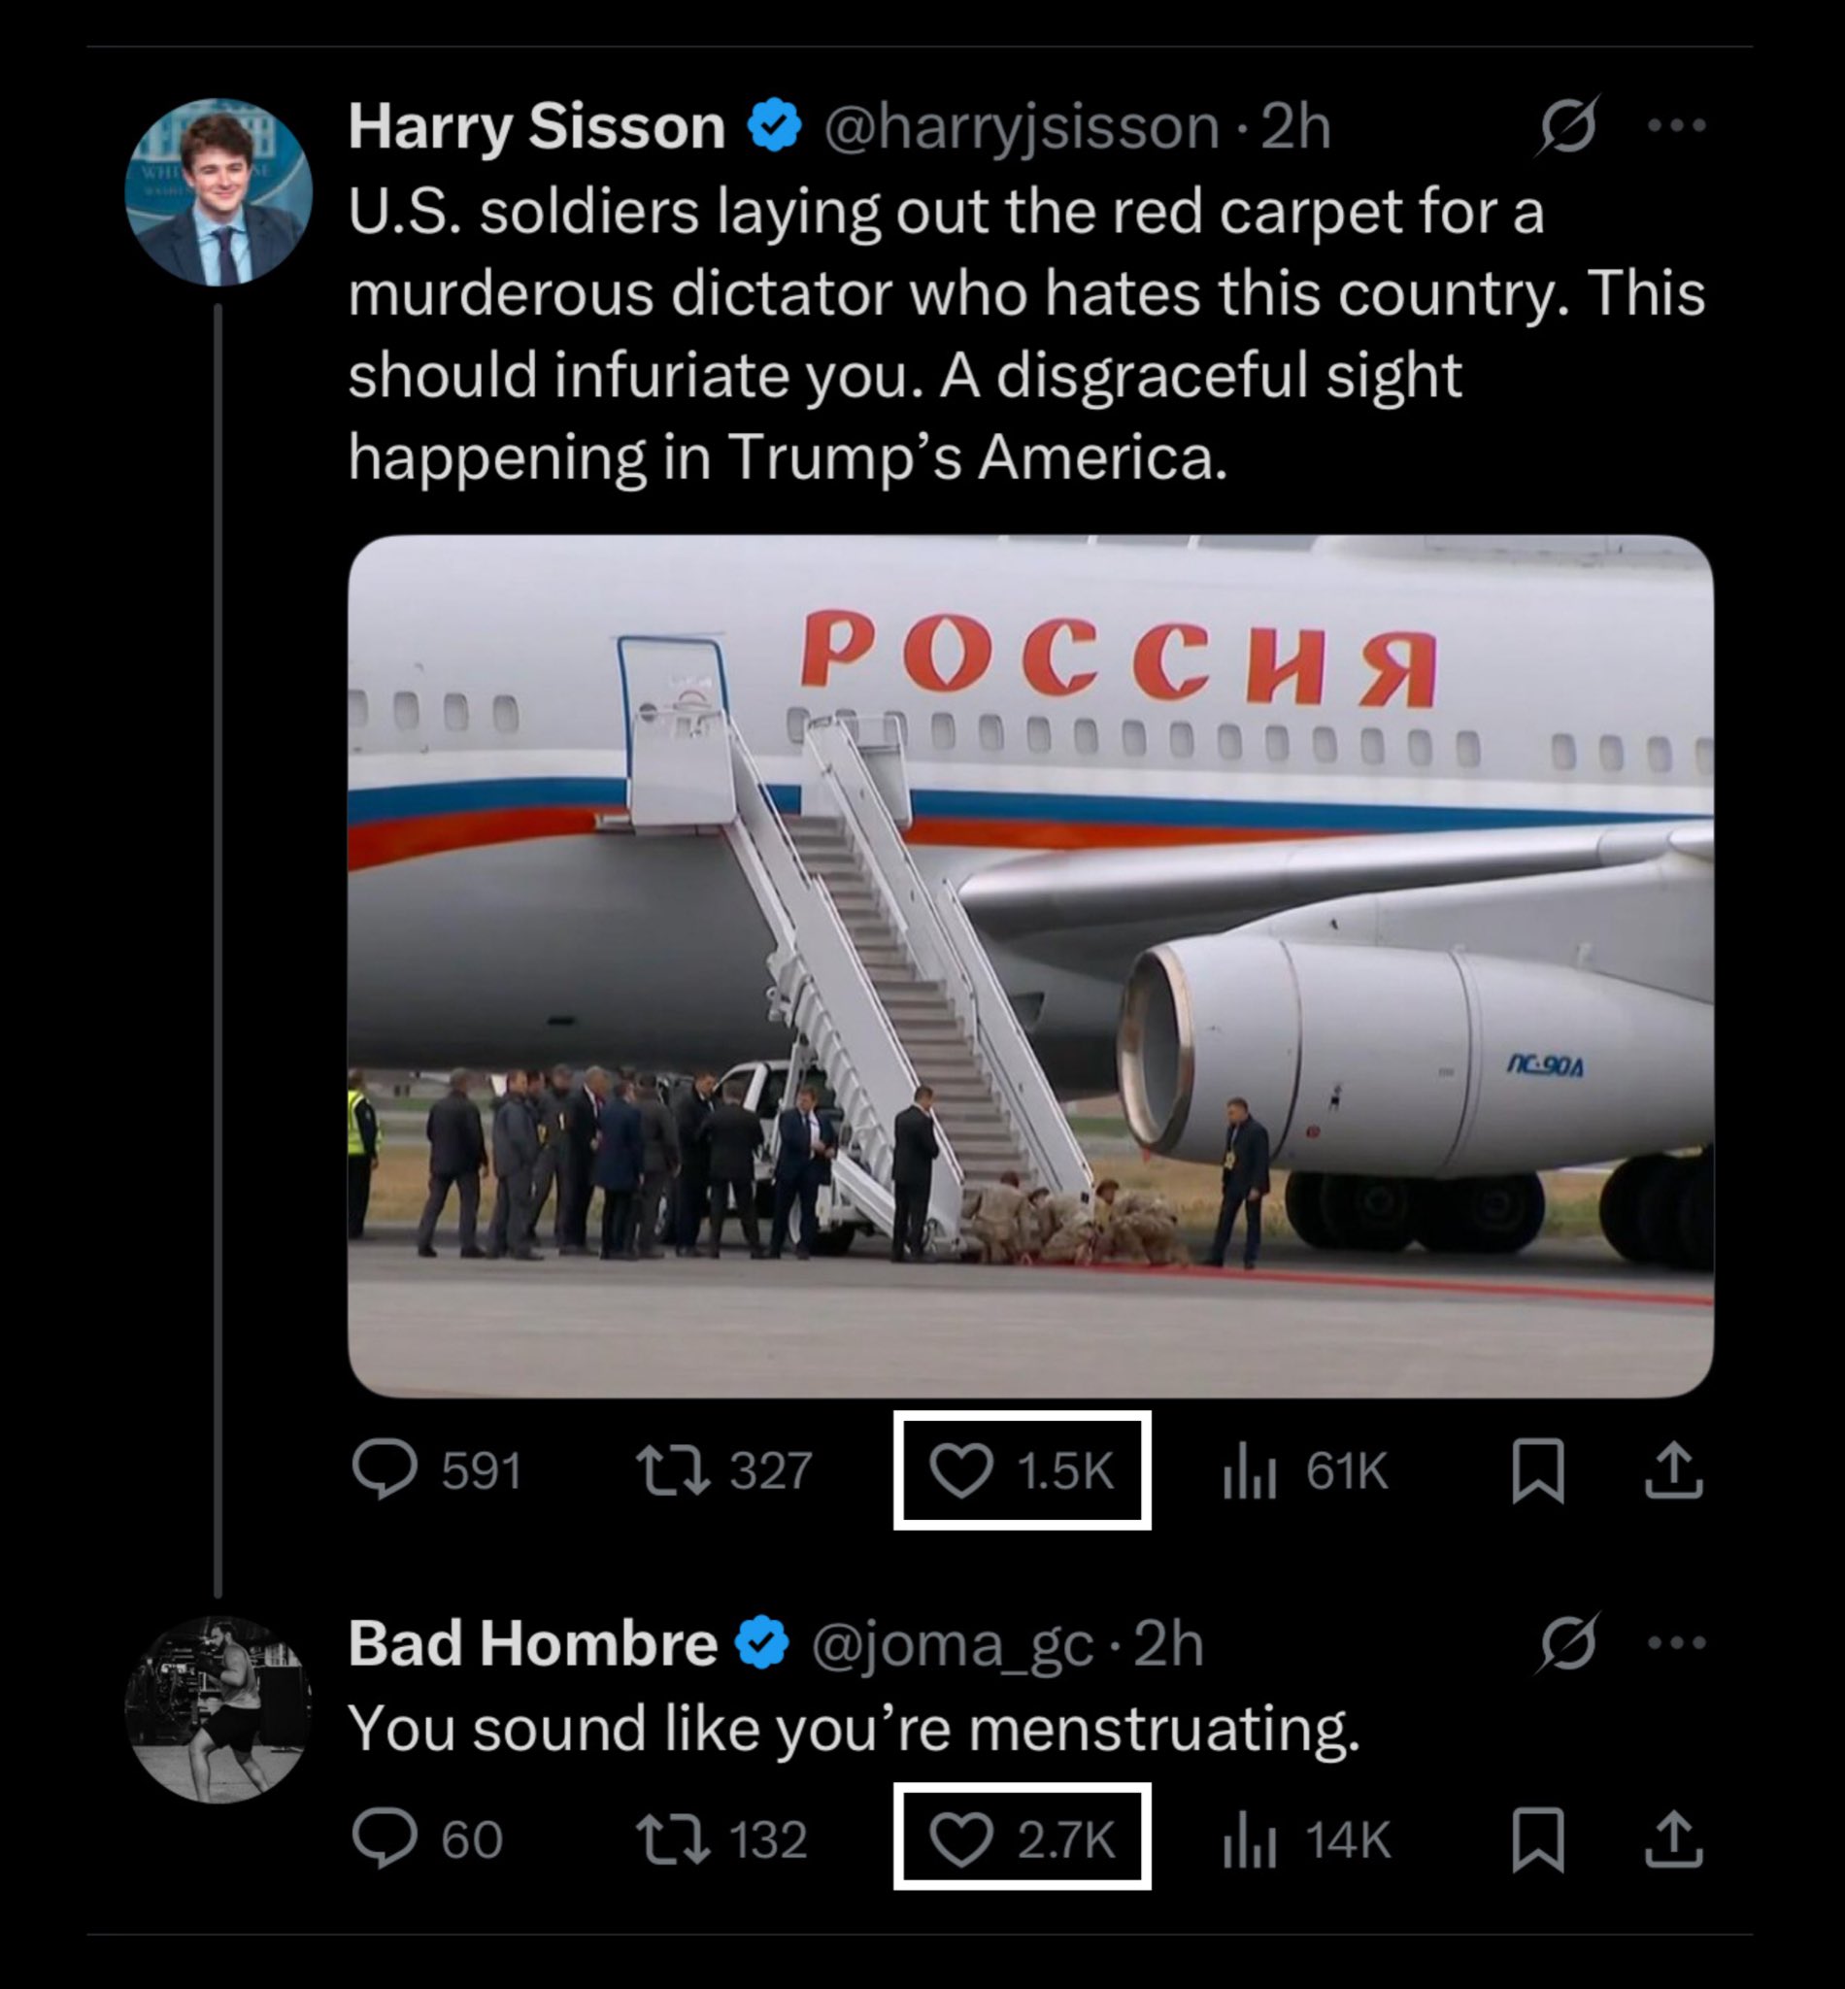Open more options for Bad Hombre's reply
1845x1989 pixels.
(1676, 1642)
